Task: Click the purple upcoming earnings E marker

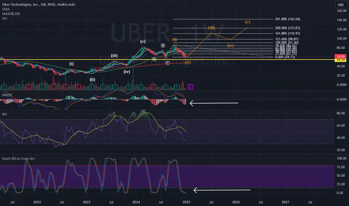Action: (190, 87)
